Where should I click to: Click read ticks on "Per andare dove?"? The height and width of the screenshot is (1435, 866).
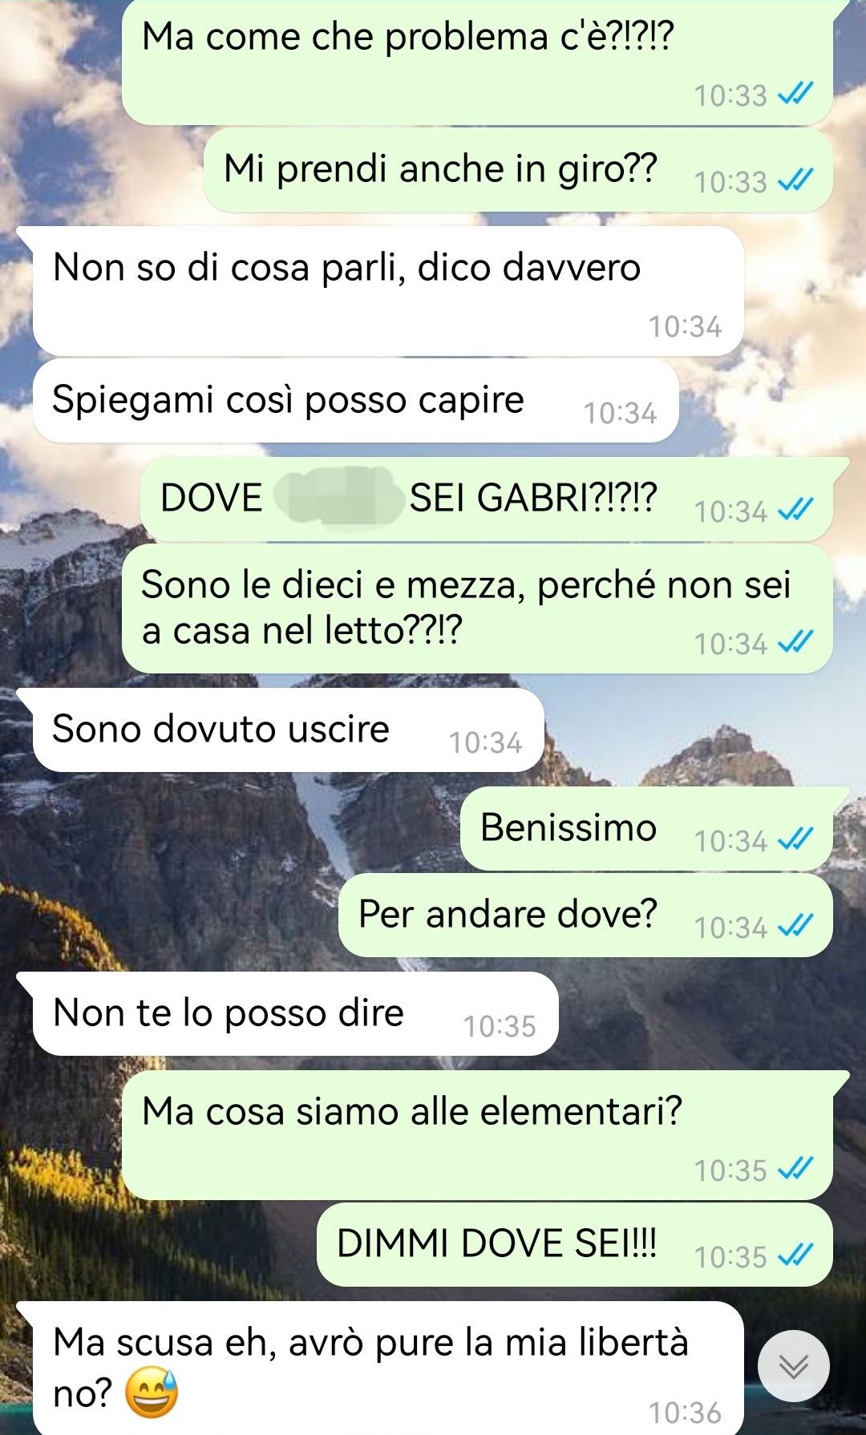pos(795,925)
